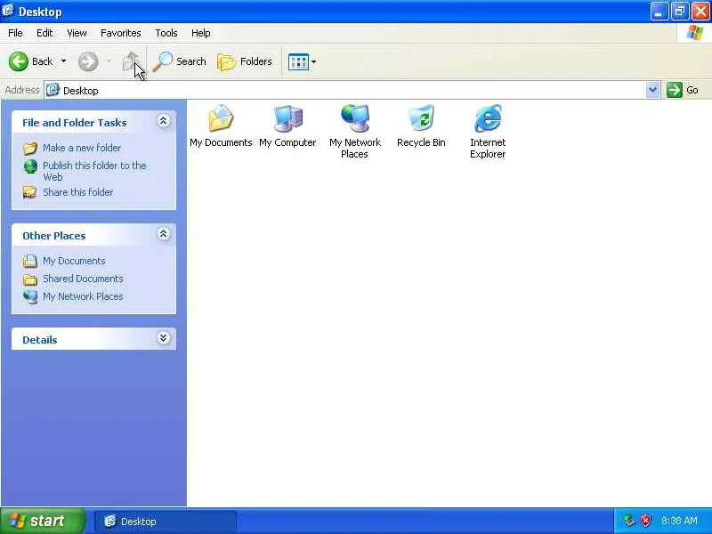Click the Views grid icon
The height and width of the screenshot is (534, 712).
coord(298,61)
